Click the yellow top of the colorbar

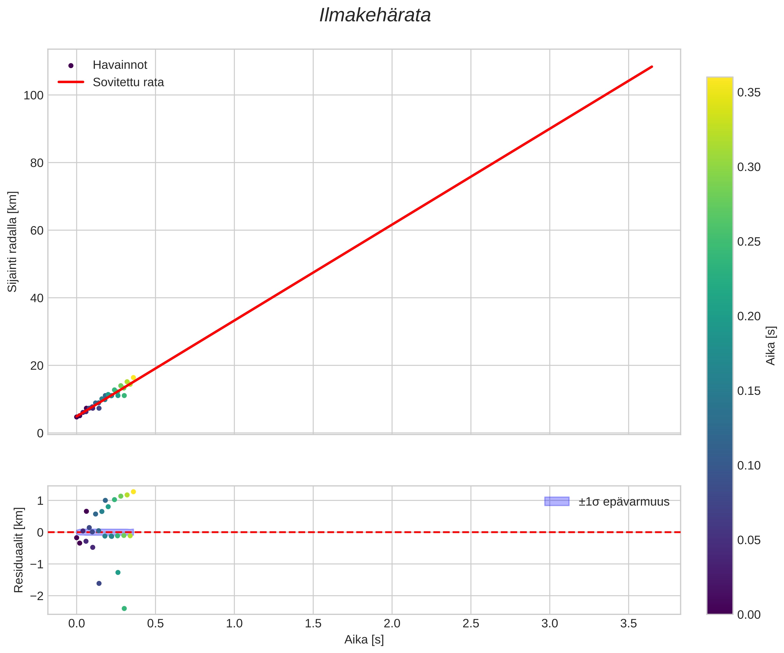click(719, 80)
